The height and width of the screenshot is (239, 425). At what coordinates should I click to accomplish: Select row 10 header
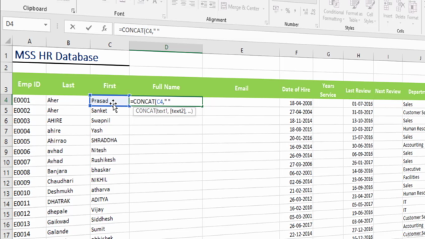tap(6, 162)
